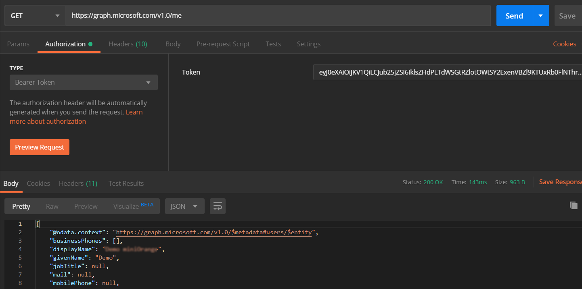Viewport: 582px width, 289px height.
Task: Open the Settings tab
Action: click(x=308, y=44)
